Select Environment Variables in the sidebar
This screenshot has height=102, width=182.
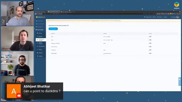[x=41, y=40]
